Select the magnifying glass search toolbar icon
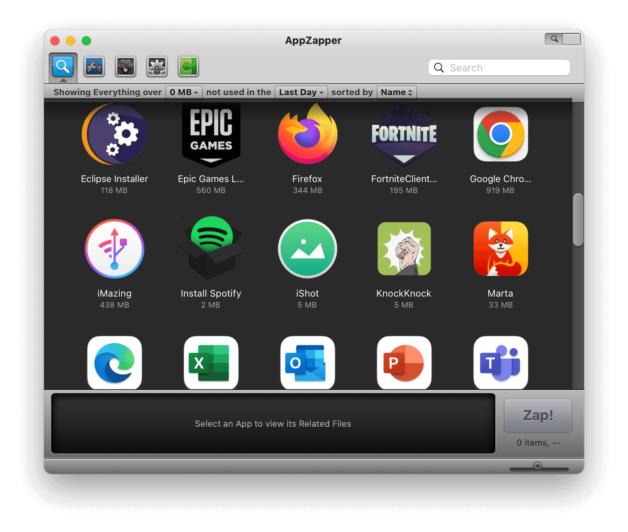The height and width of the screenshot is (532, 628). [x=63, y=66]
